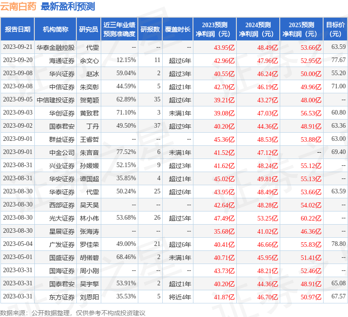Click the 覆盖时长 column header
348x317 pixels.
pyautogui.click(x=178, y=29)
